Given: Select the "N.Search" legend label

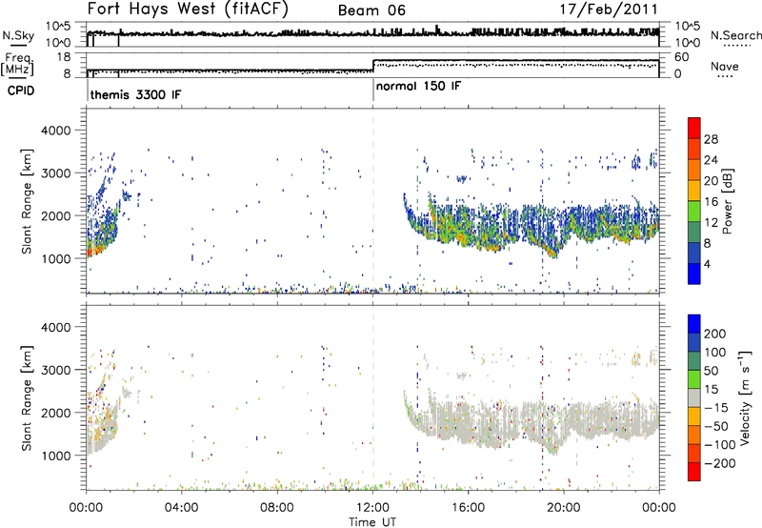Looking at the screenshot, I should [x=735, y=35].
